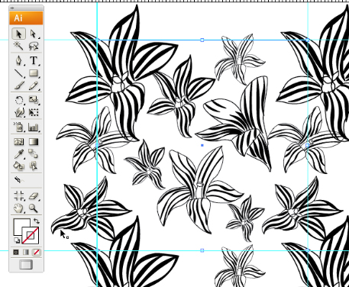Pick the Lasso tool
Image resolution: width=349 pixels, height=287 pixels.
click(34, 47)
